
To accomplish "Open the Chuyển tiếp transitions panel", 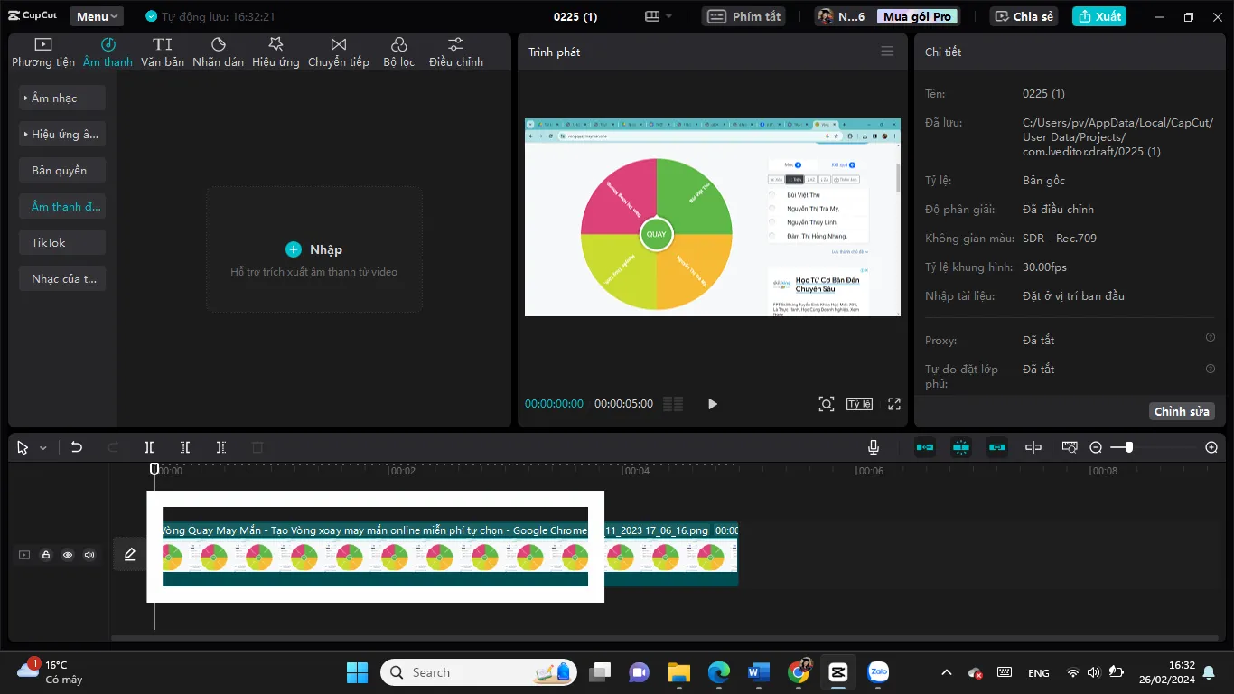I will (338, 52).
